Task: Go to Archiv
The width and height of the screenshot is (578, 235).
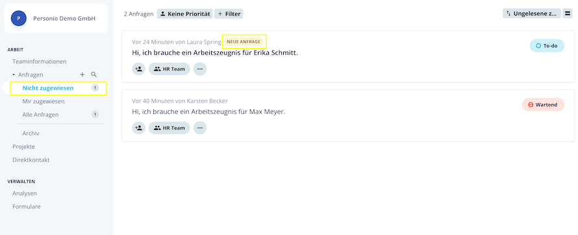Action: pos(31,133)
